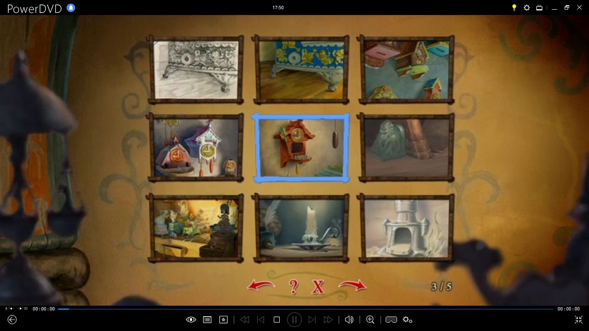The height and width of the screenshot is (331, 589).
Task: Select the white and pink cuckoo clocks thumbnail
Action: (x=196, y=148)
